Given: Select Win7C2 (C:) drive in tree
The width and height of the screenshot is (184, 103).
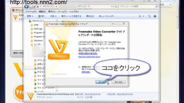Looking at the screenshot, I should (x=38, y=21).
